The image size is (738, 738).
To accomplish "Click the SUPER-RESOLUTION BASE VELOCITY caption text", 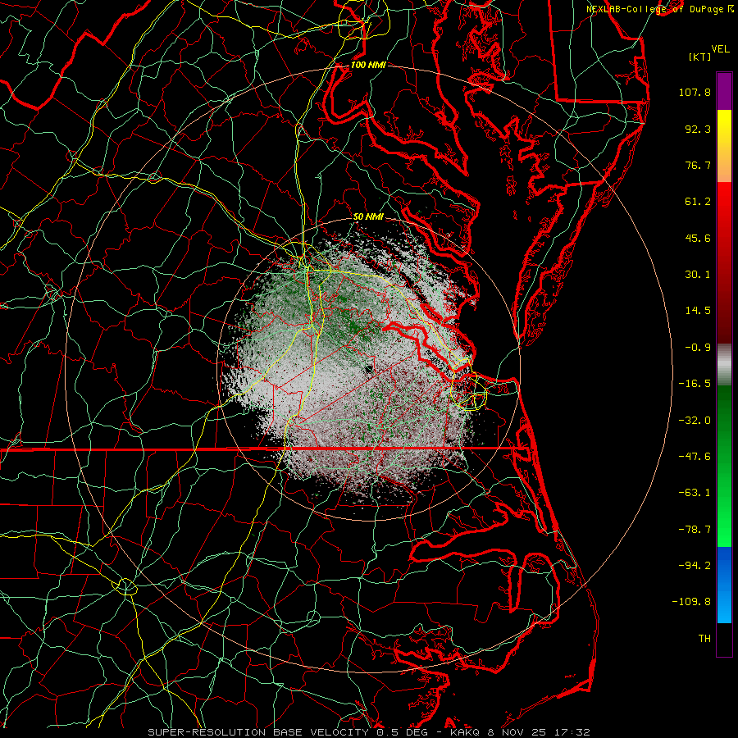I will [x=259, y=732].
